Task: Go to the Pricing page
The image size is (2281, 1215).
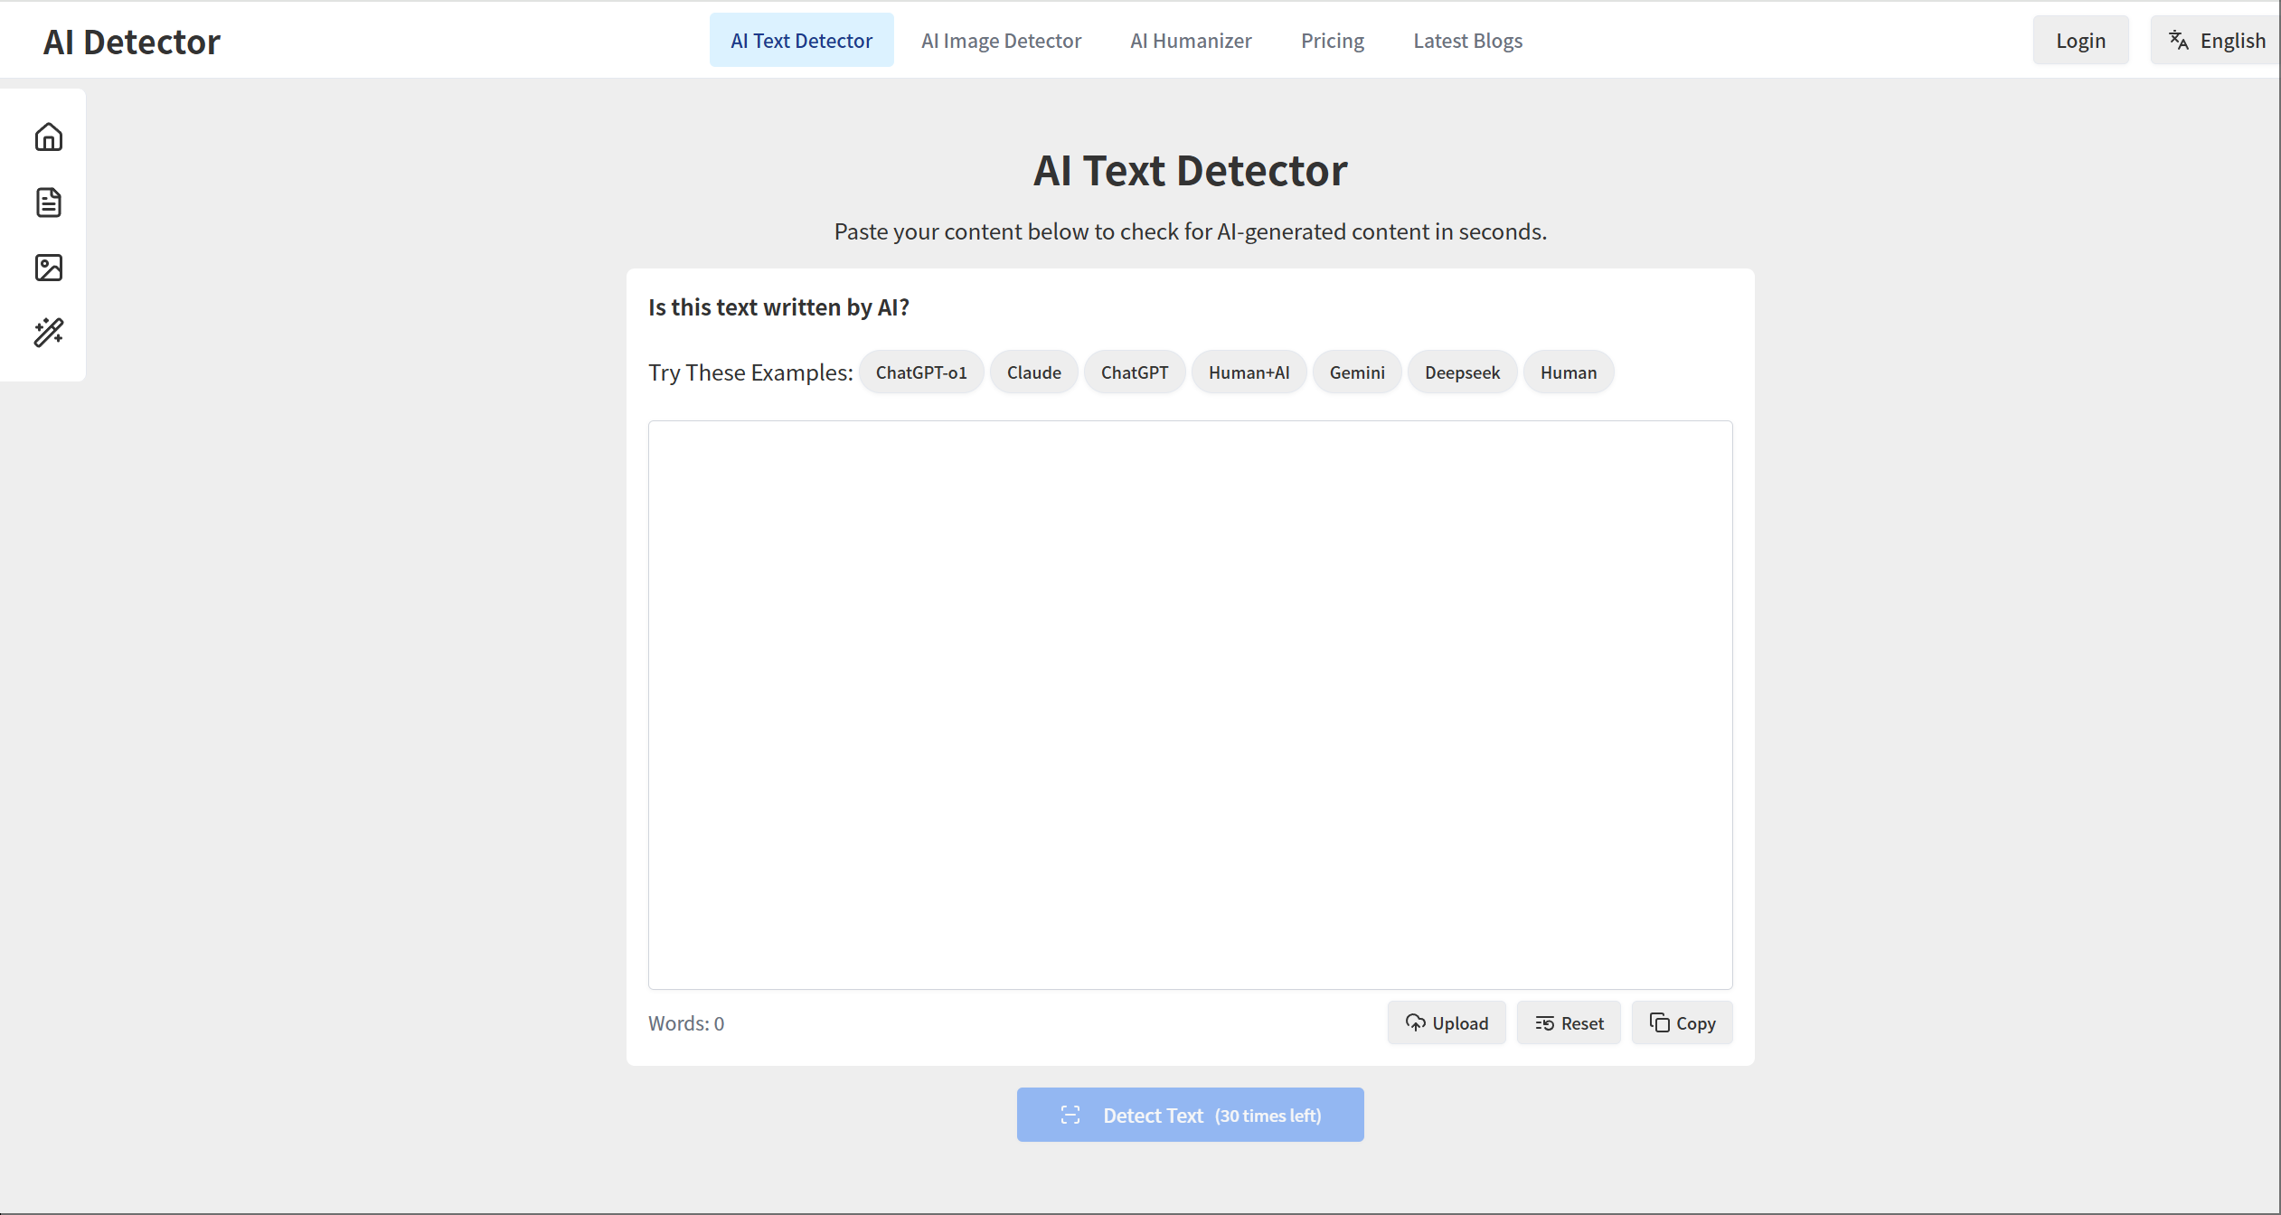Action: coord(1333,41)
